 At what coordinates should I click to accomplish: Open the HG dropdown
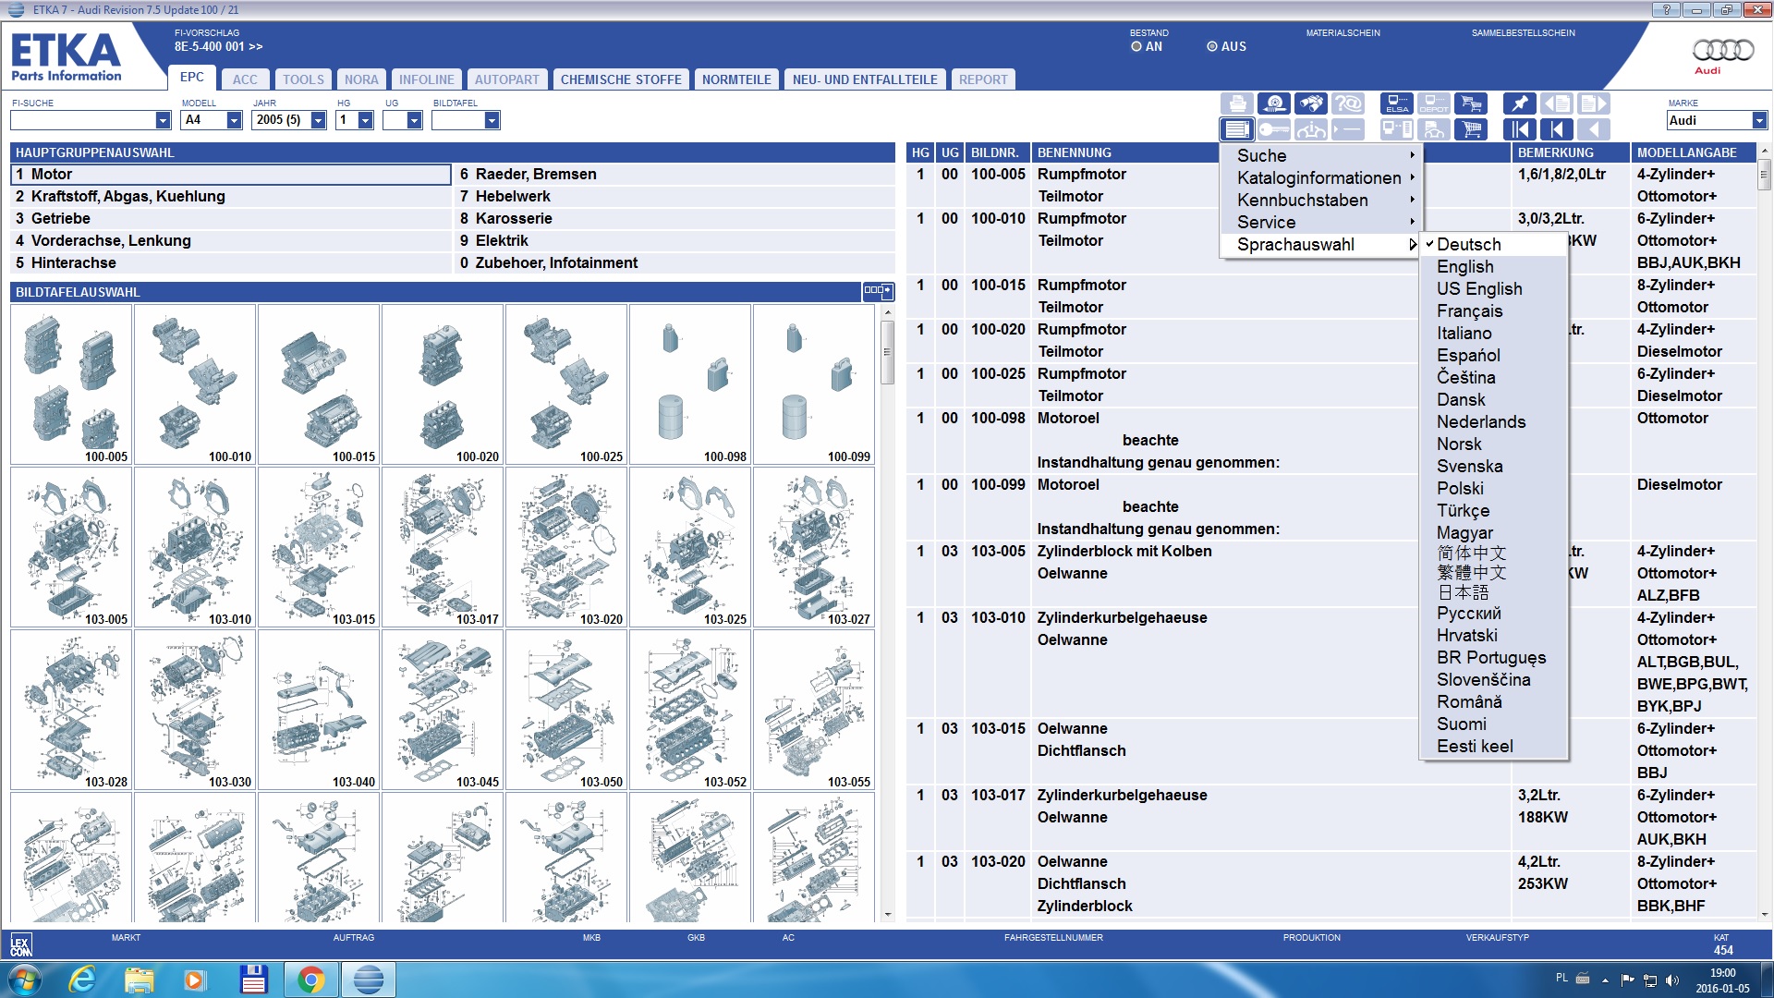(365, 120)
